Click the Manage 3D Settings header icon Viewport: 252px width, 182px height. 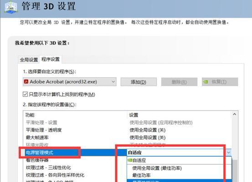(x=11, y=7)
